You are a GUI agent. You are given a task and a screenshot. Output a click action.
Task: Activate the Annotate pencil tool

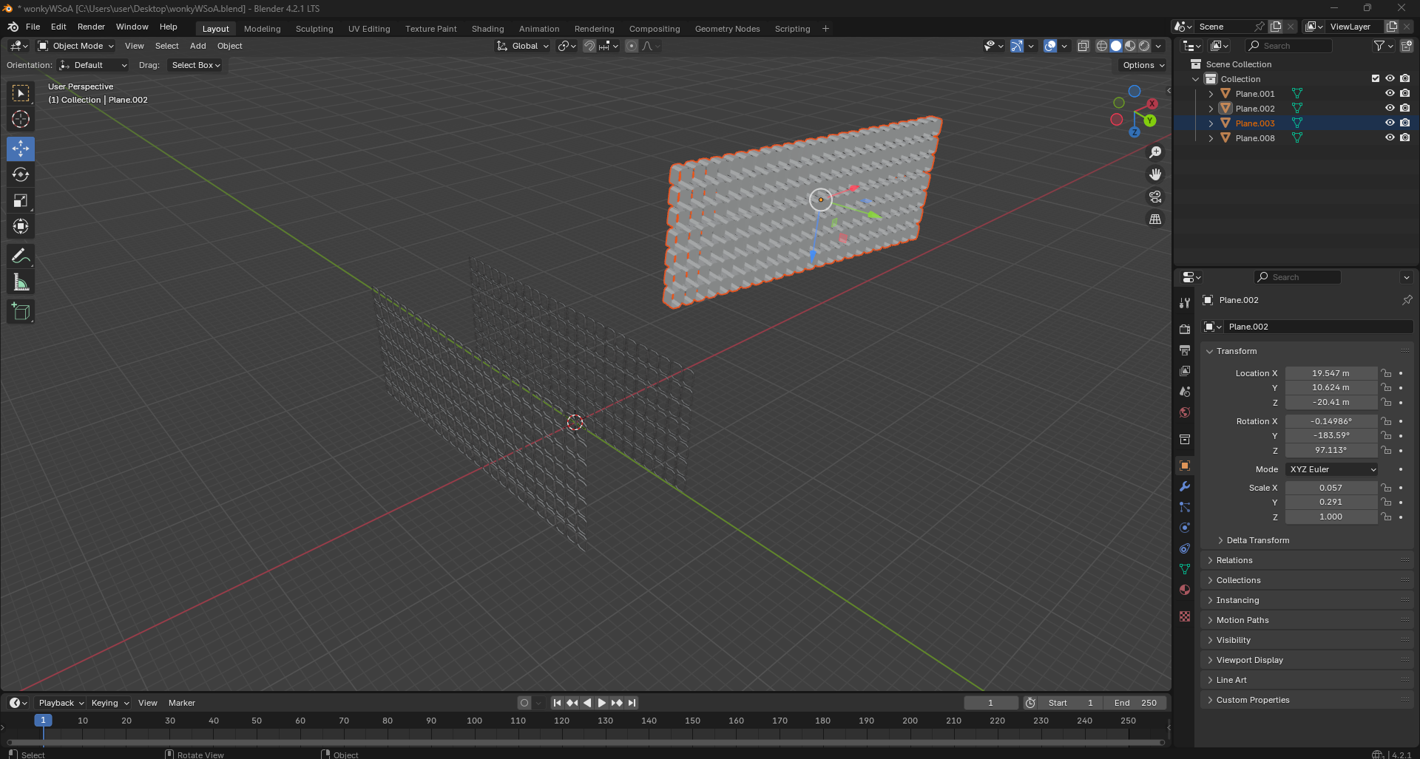(21, 256)
